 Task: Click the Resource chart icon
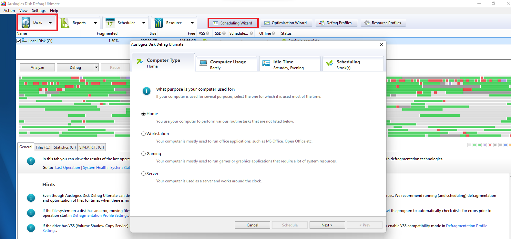[x=159, y=23]
